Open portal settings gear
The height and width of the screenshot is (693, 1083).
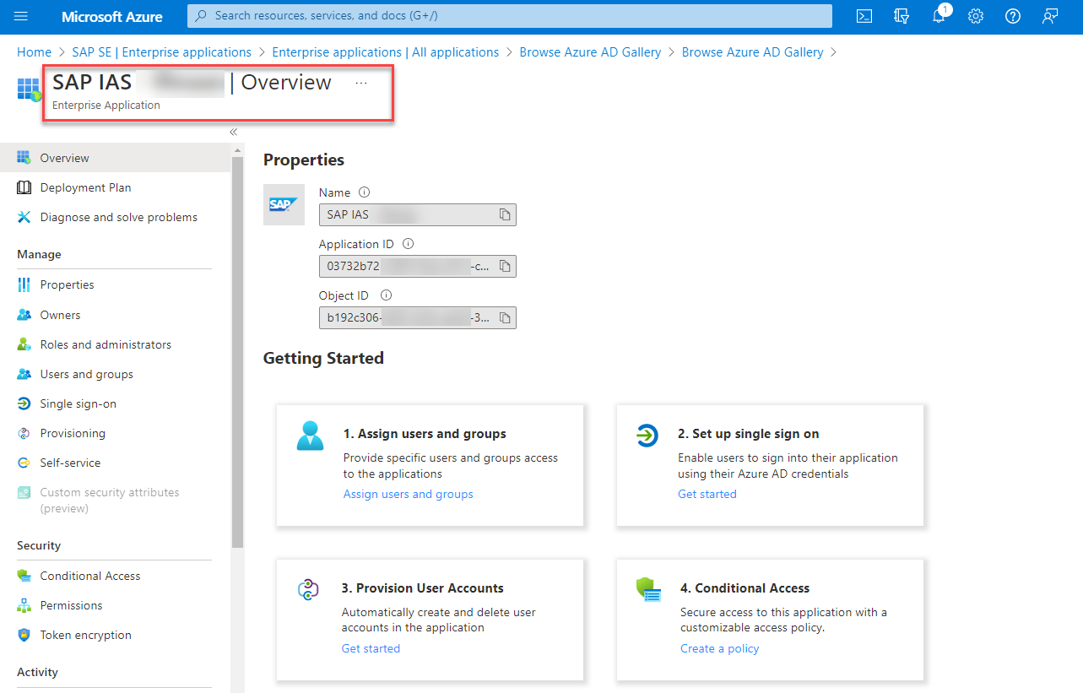tap(976, 16)
